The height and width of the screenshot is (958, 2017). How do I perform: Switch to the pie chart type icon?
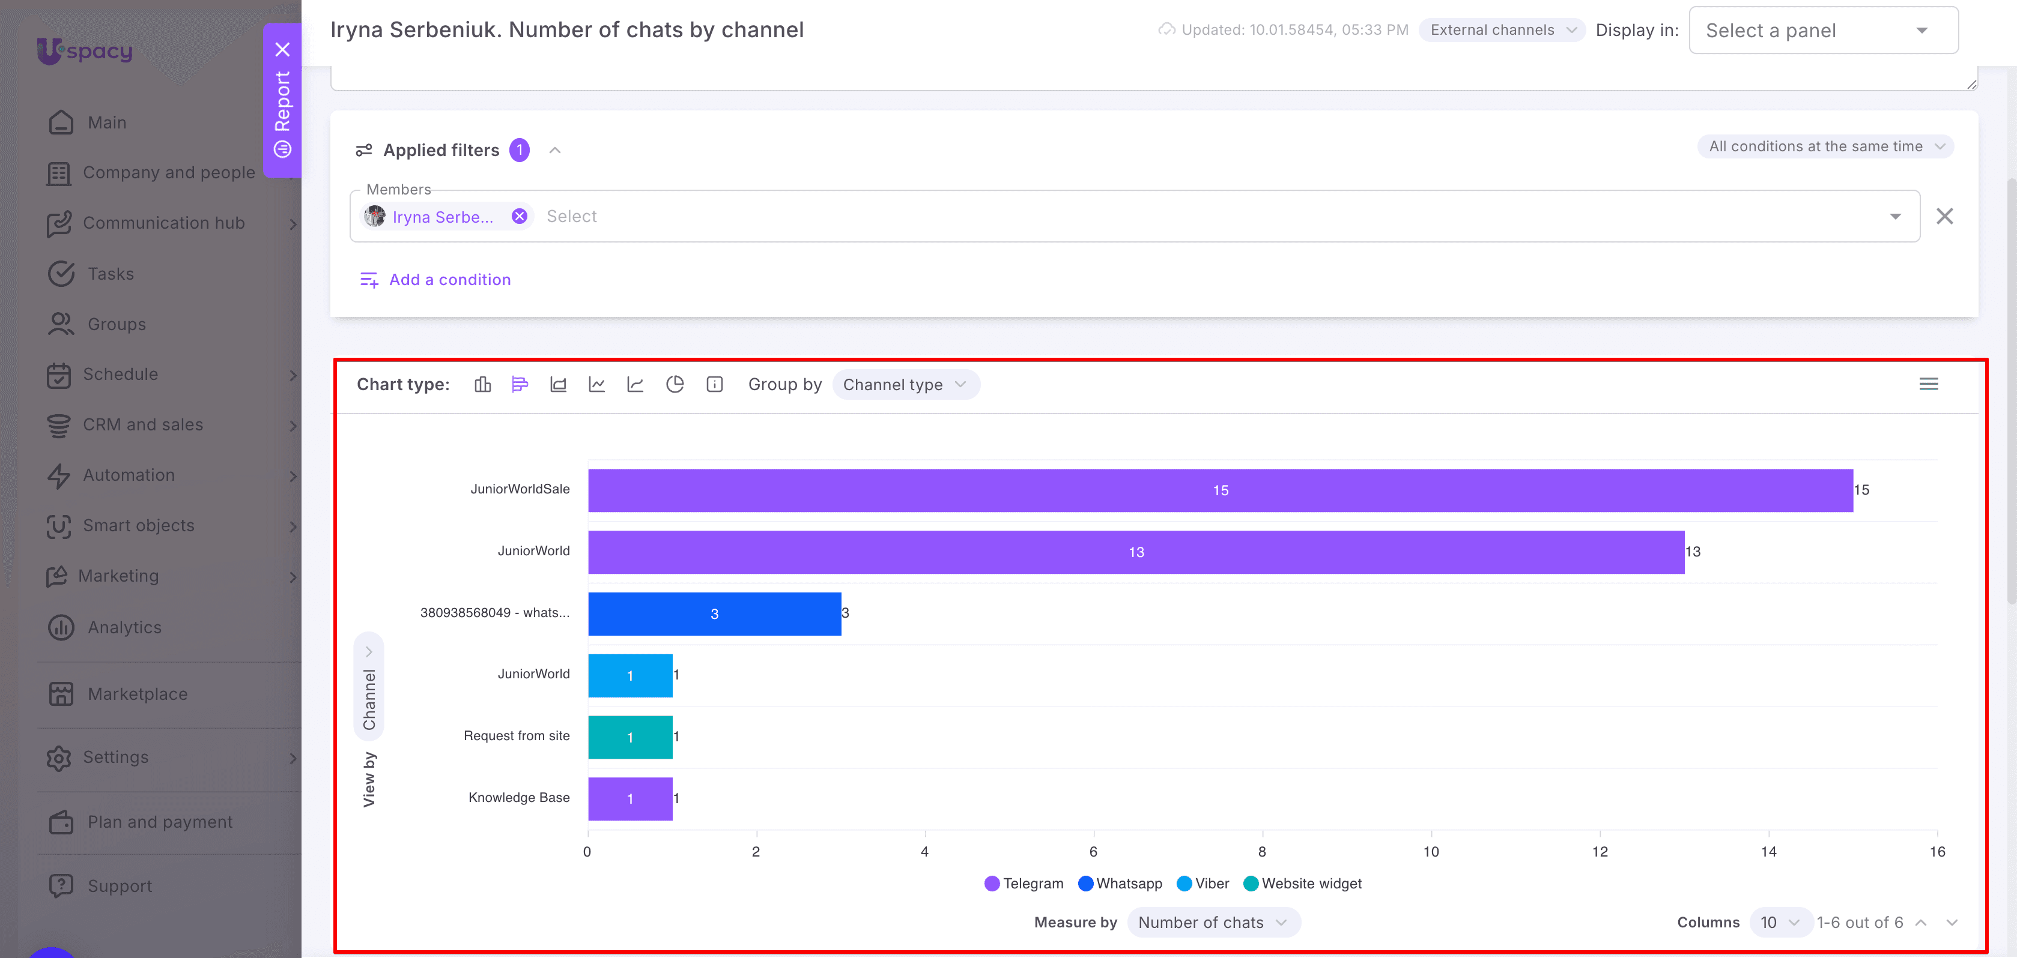(675, 384)
